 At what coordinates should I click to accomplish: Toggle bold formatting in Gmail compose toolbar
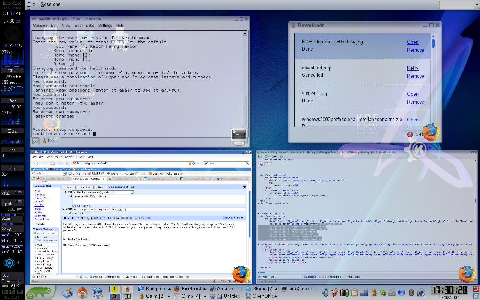65,218
